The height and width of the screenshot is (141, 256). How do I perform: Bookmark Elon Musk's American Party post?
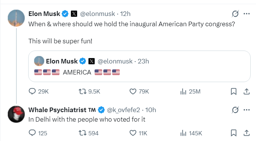[x=233, y=91]
